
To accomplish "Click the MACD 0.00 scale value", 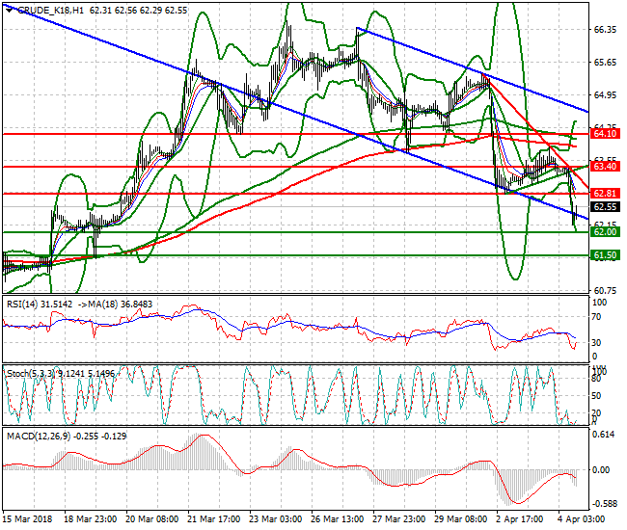I will pyautogui.click(x=601, y=470).
